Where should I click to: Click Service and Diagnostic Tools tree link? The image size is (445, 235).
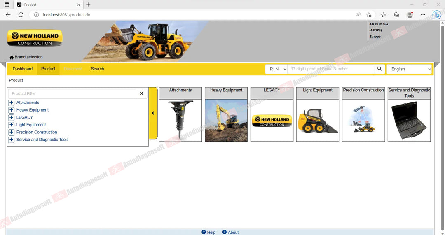tap(42, 140)
